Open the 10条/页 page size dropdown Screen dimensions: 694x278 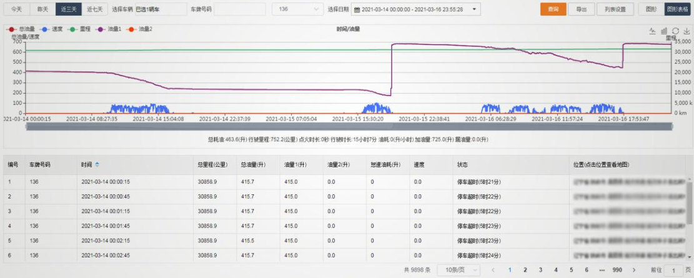click(x=458, y=270)
